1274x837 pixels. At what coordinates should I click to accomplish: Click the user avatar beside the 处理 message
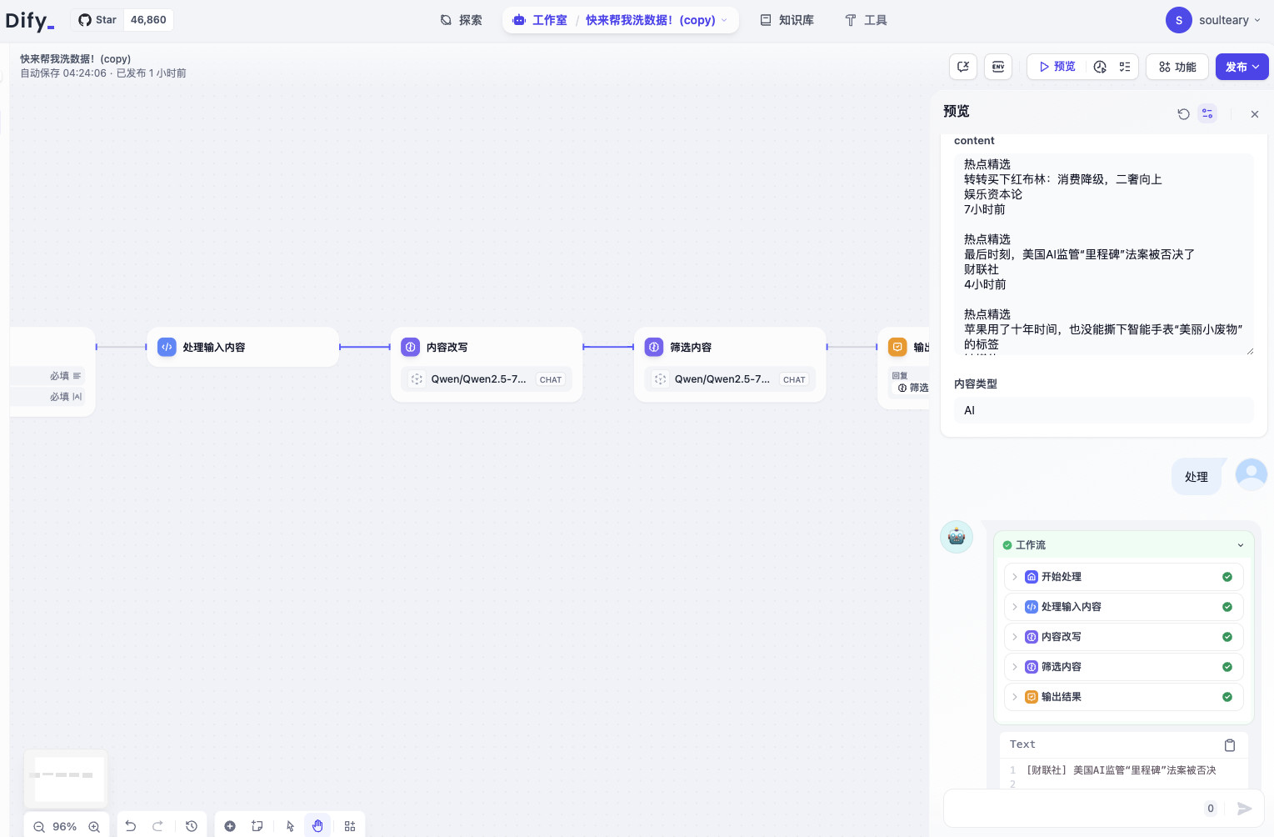[1252, 474]
